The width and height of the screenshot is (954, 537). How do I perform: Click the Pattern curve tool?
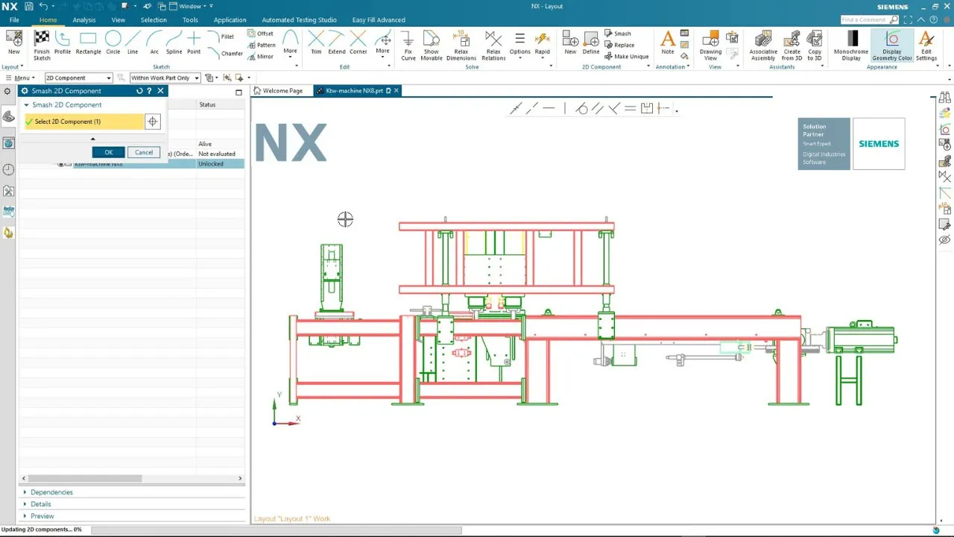(261, 45)
